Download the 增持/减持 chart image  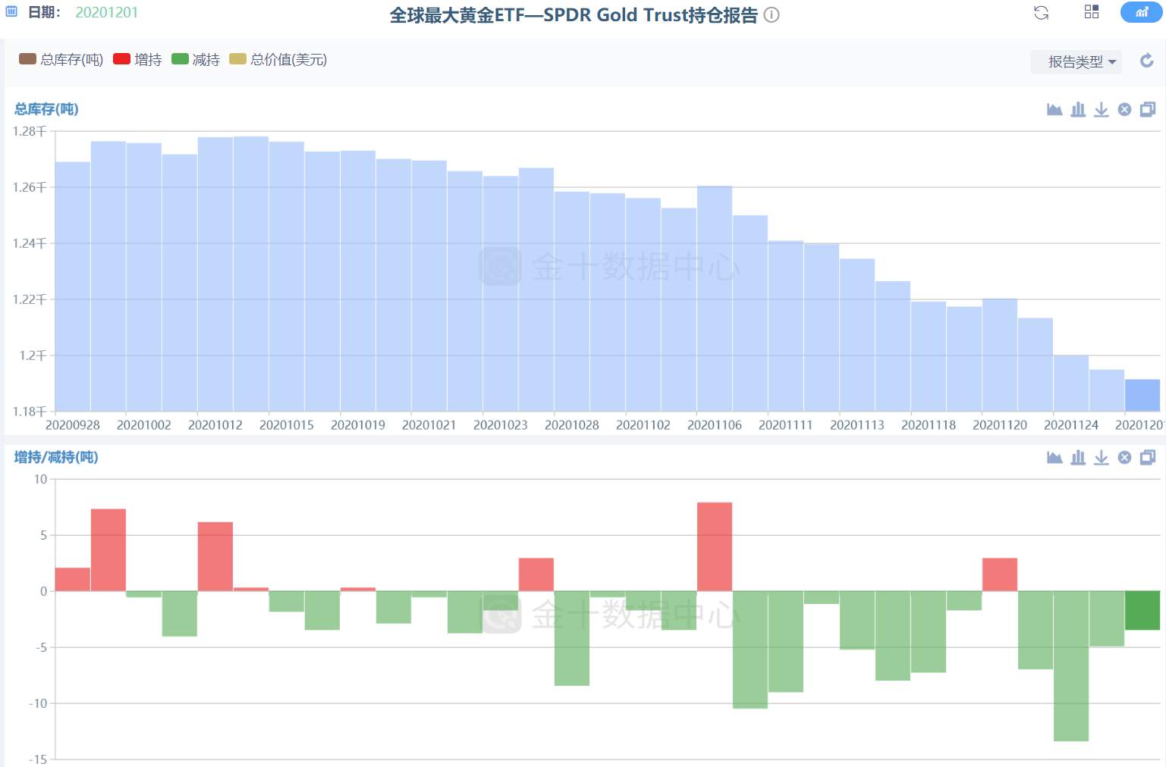(1102, 457)
